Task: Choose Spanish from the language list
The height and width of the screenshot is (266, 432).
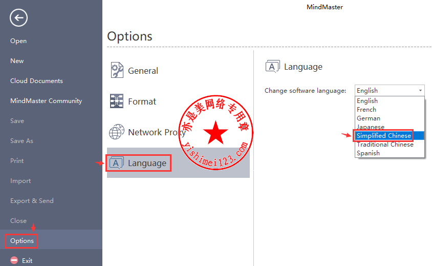Action: click(390, 153)
